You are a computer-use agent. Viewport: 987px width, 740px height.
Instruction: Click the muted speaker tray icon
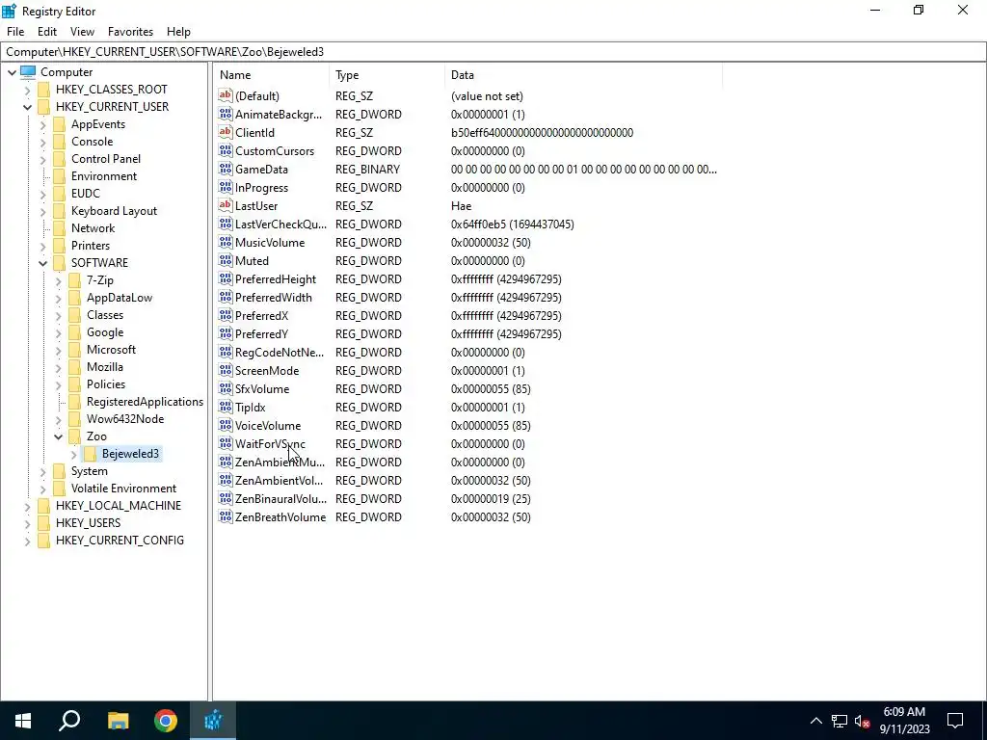pos(862,721)
